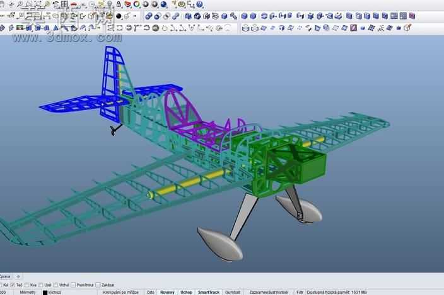
Task: Toggle the Promítnout checkbox
Action: [73, 285]
